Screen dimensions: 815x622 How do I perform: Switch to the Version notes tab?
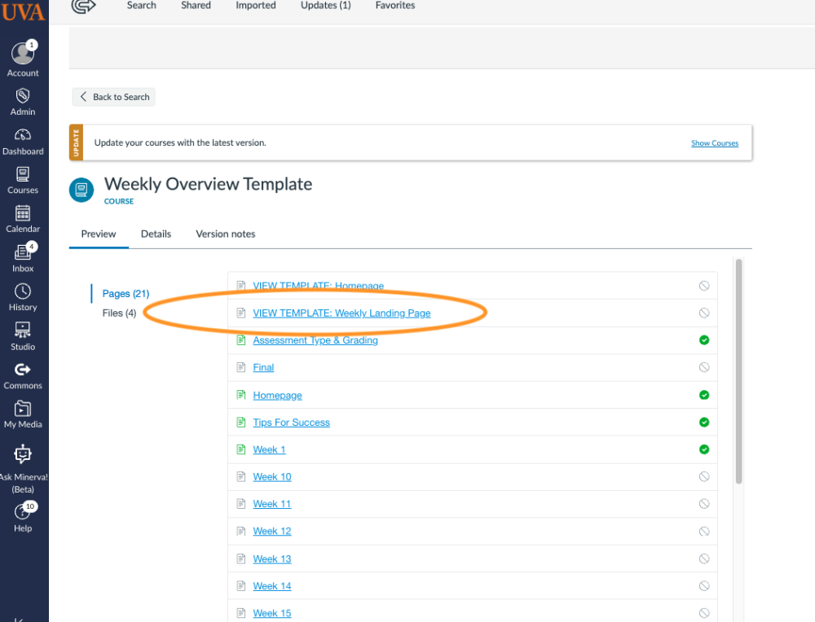pyautogui.click(x=226, y=234)
